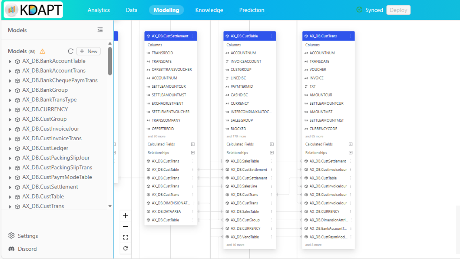Add a relationship to the CustSettlement card
Screen dimensions: 460x259
pos(193,153)
